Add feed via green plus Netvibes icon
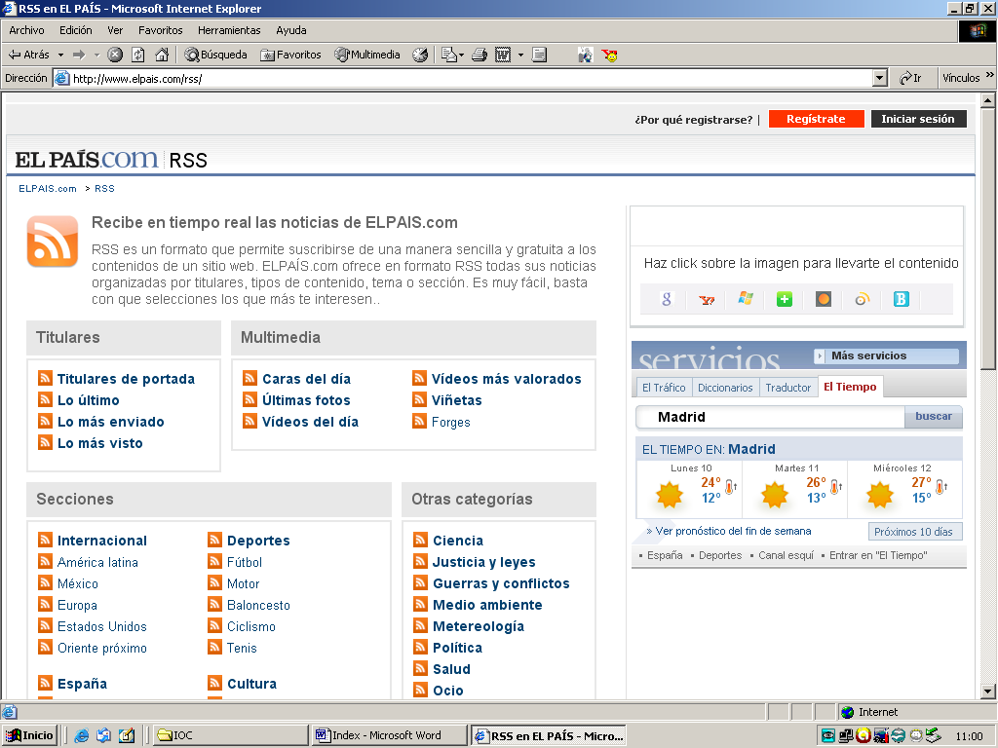Image resolution: width=998 pixels, height=748 pixels. 785,299
